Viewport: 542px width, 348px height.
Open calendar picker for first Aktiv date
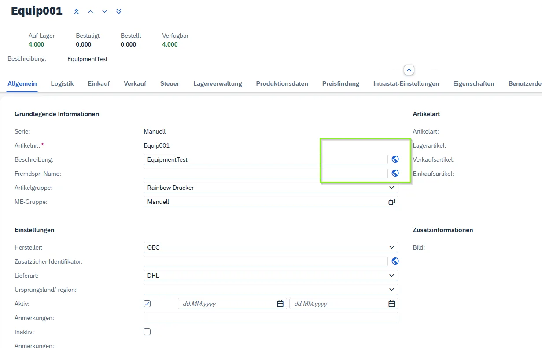click(280, 304)
